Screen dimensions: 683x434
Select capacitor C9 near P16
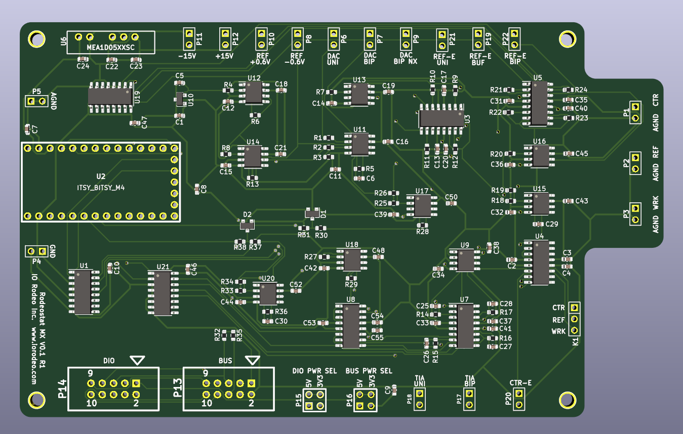point(394,389)
